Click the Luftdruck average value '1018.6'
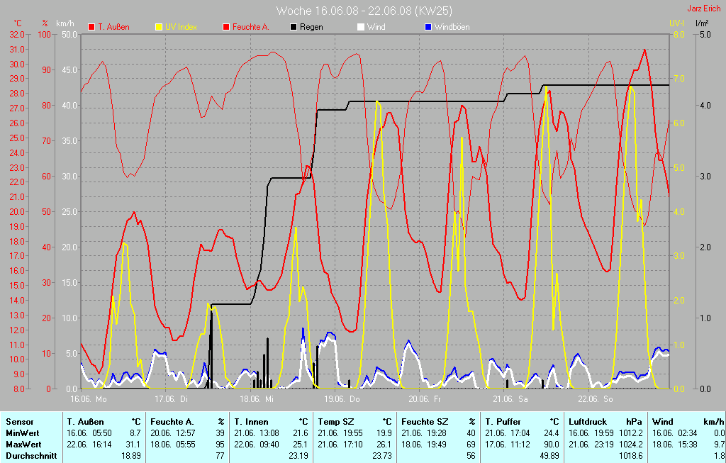 click(x=631, y=456)
